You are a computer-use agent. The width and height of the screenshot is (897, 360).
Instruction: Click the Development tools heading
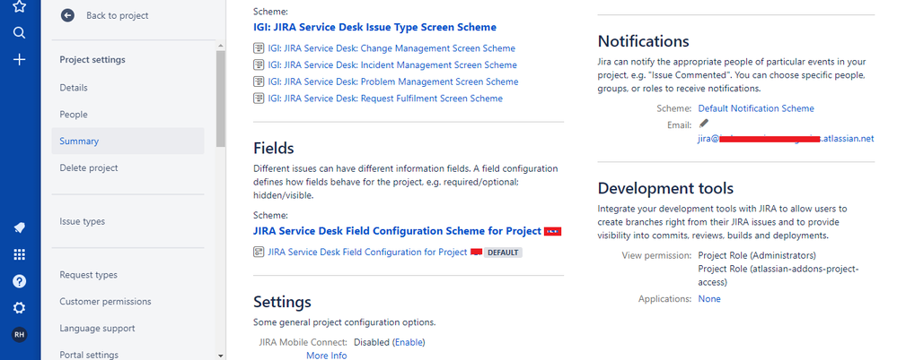665,188
